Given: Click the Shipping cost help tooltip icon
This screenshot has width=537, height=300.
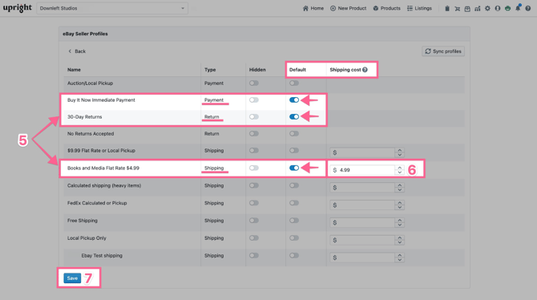Looking at the screenshot, I should [365, 70].
